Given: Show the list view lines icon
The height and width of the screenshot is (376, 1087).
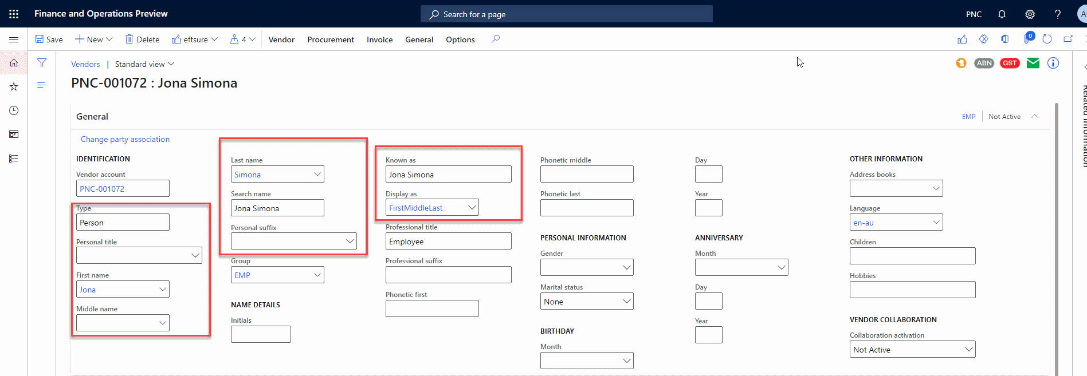Looking at the screenshot, I should (x=42, y=85).
